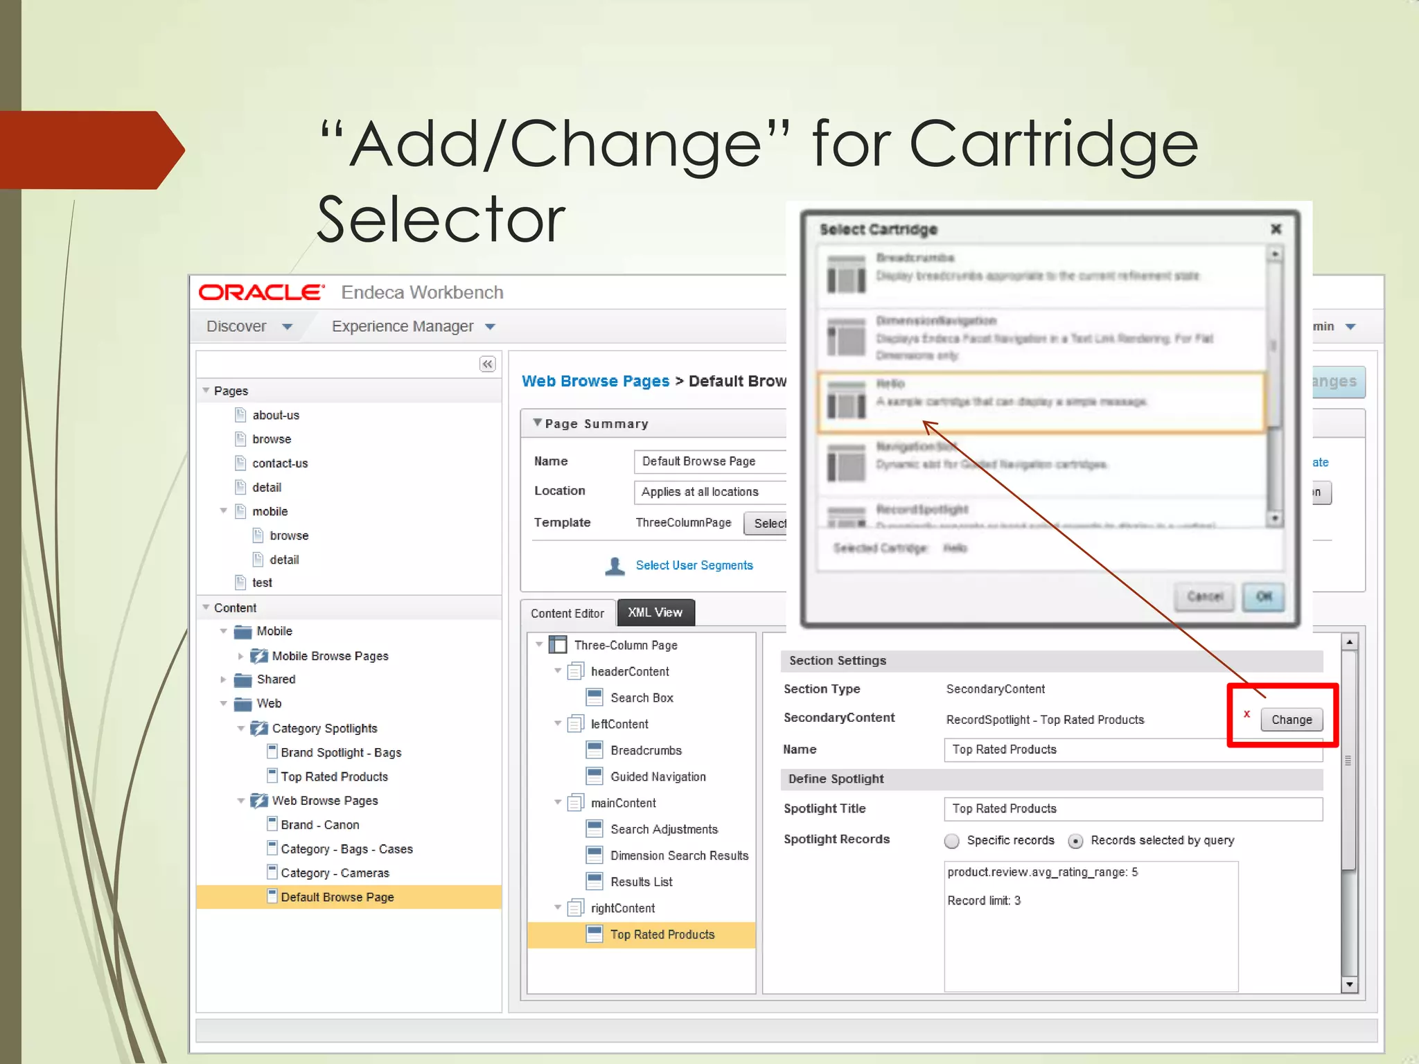Click the Change cartridge button
Screen dimensions: 1419x1064
tap(1292, 720)
